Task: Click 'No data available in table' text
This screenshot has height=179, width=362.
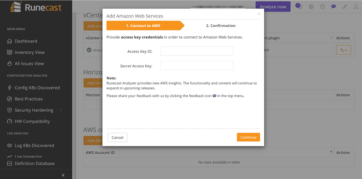Action: pos(219,162)
